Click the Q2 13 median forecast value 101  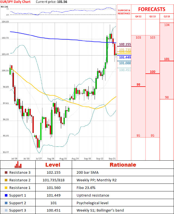click(x=167, y=59)
